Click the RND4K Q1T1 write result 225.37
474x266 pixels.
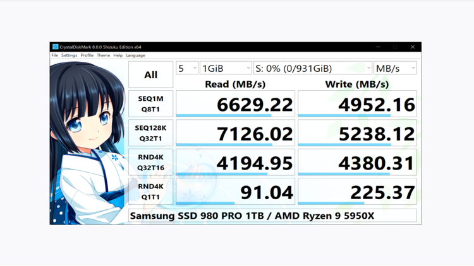[x=357, y=192]
